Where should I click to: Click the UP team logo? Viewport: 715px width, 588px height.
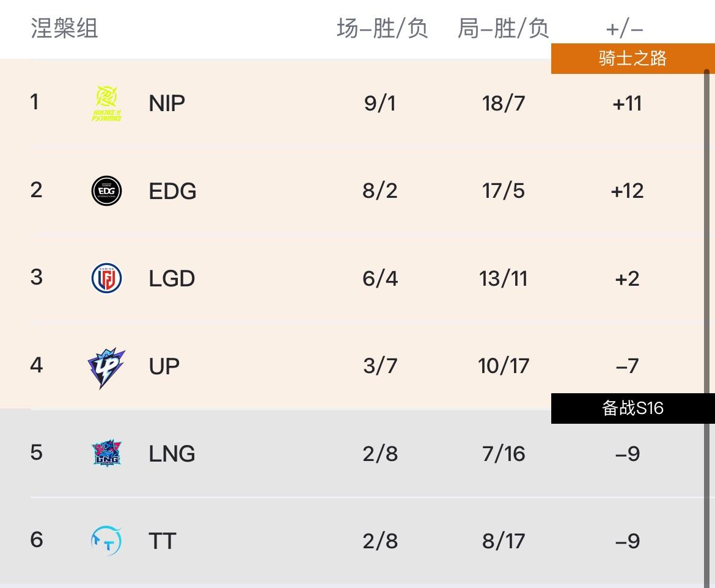coord(106,367)
